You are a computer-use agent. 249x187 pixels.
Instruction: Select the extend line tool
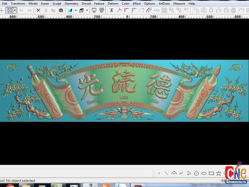119,11
